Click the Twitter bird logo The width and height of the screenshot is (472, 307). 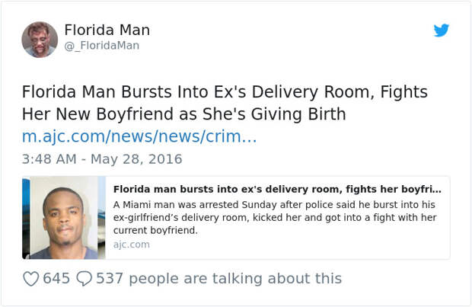442,31
